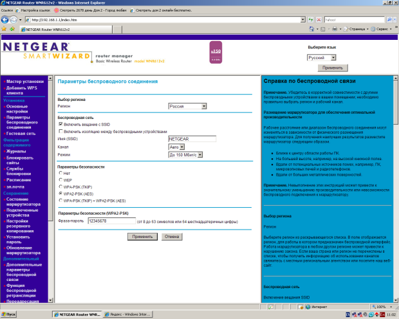Select WPA-PSK (TKIP) + WPA2-PSK (AES) radio

(60, 201)
